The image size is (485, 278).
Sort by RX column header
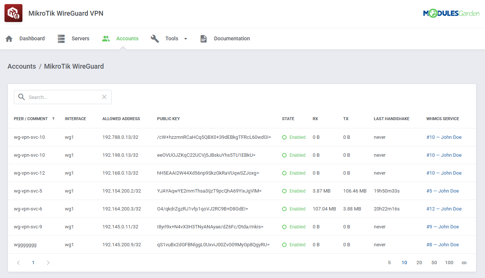[315, 119]
